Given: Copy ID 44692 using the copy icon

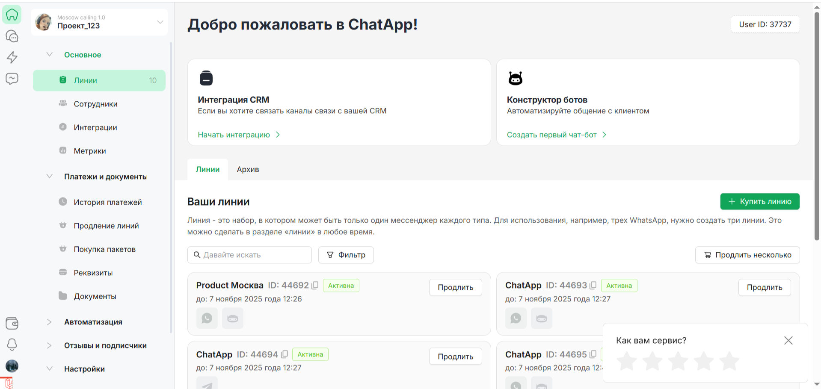Looking at the screenshot, I should coord(315,285).
